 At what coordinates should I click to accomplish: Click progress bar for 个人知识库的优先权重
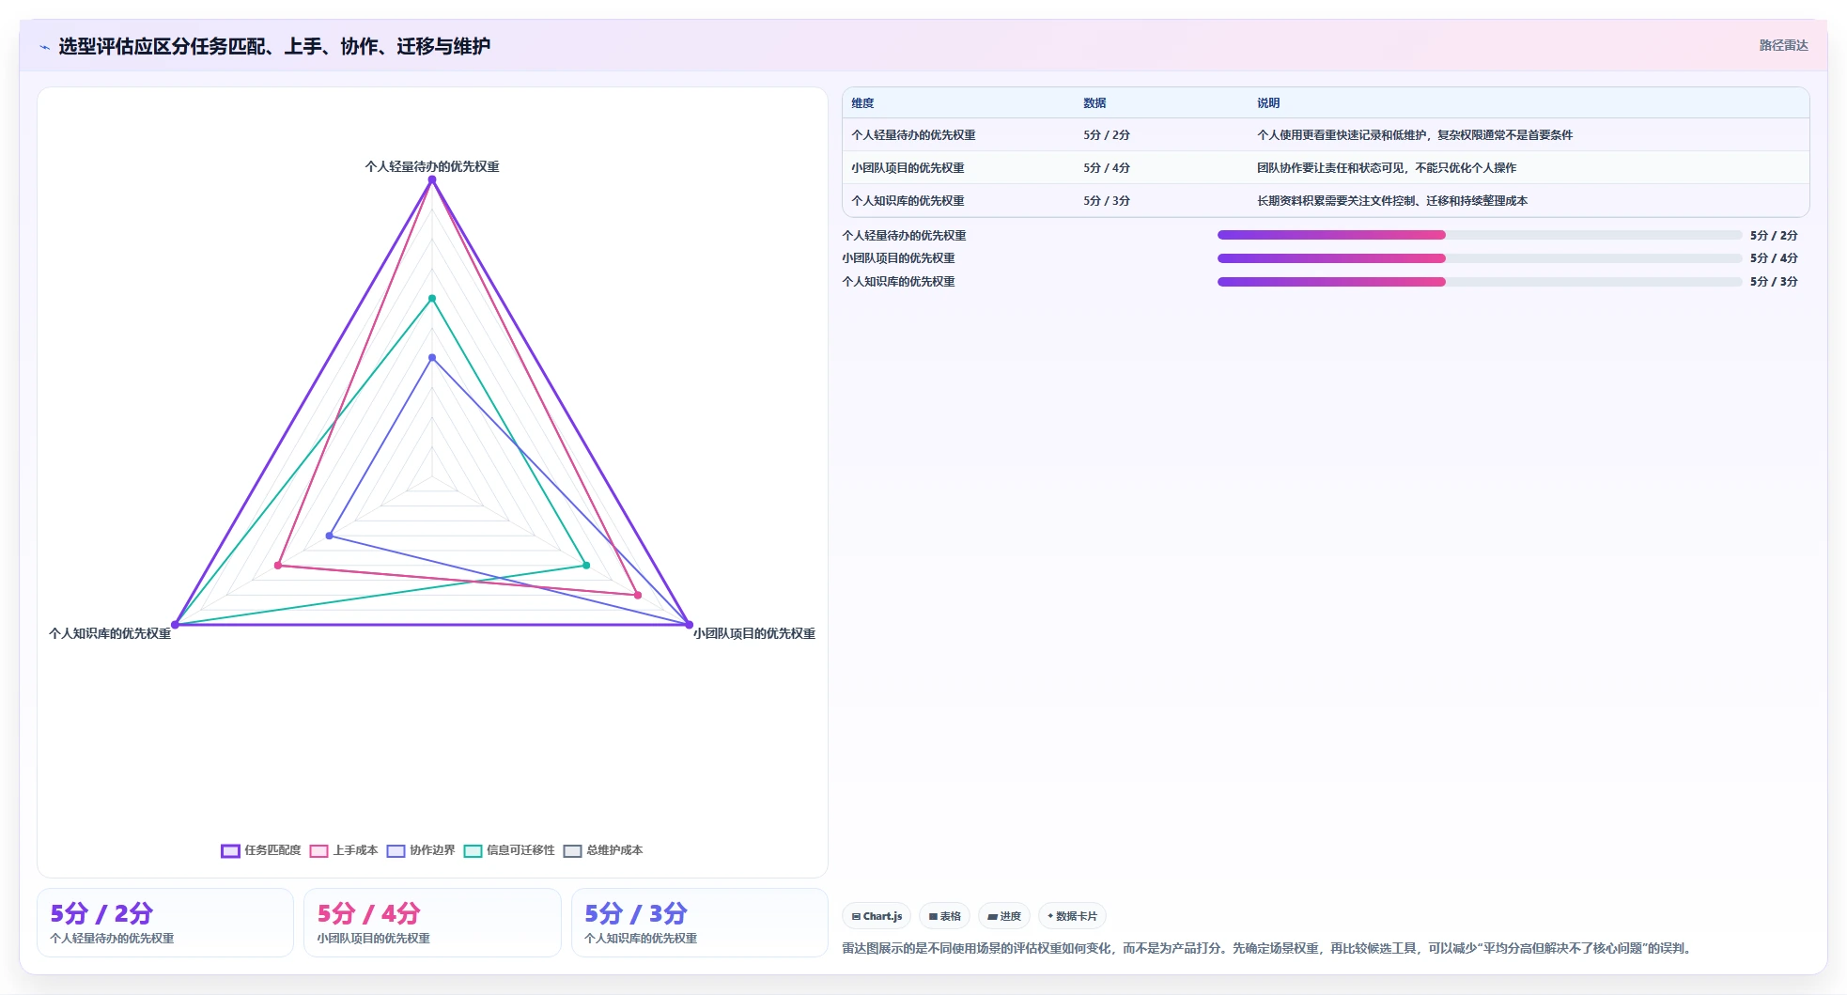(x=1480, y=282)
